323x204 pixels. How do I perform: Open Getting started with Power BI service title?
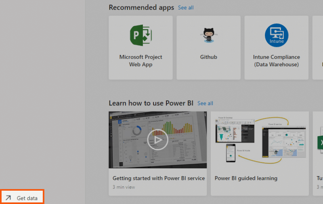point(158,178)
